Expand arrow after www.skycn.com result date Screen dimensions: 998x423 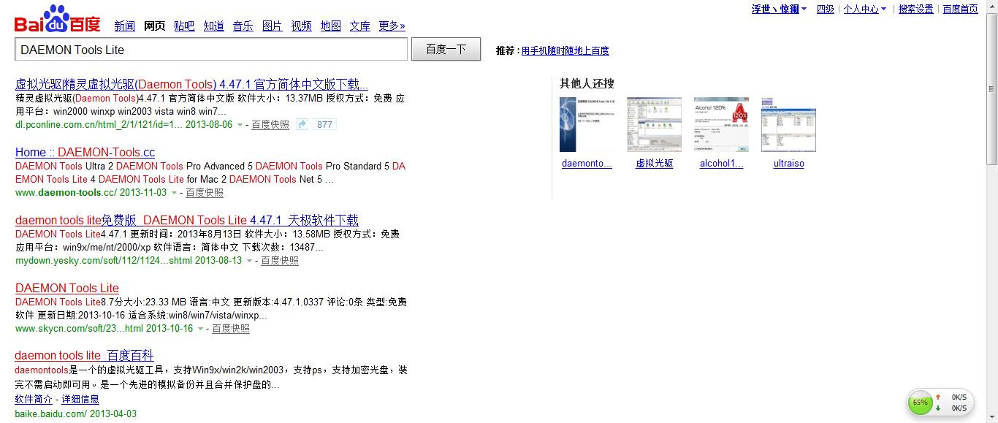pyautogui.click(x=200, y=329)
